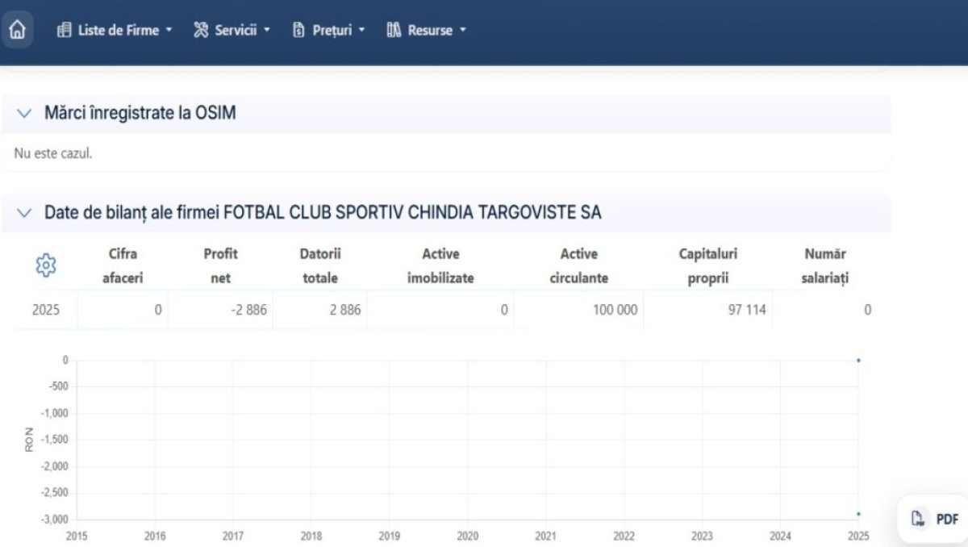Select the 100 000 active circulante value
This screenshot has height=547, width=968.
[x=615, y=310]
